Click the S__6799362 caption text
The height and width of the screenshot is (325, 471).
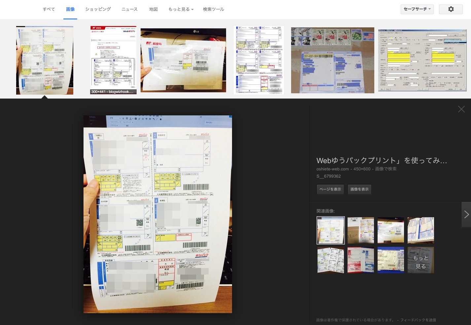tap(329, 176)
